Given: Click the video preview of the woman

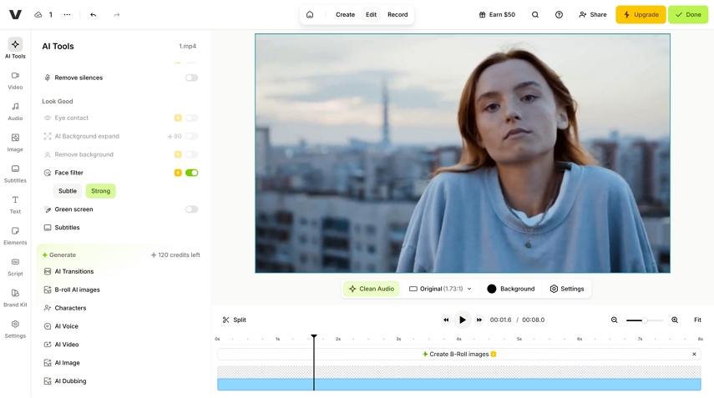Looking at the screenshot, I should pyautogui.click(x=463, y=154).
